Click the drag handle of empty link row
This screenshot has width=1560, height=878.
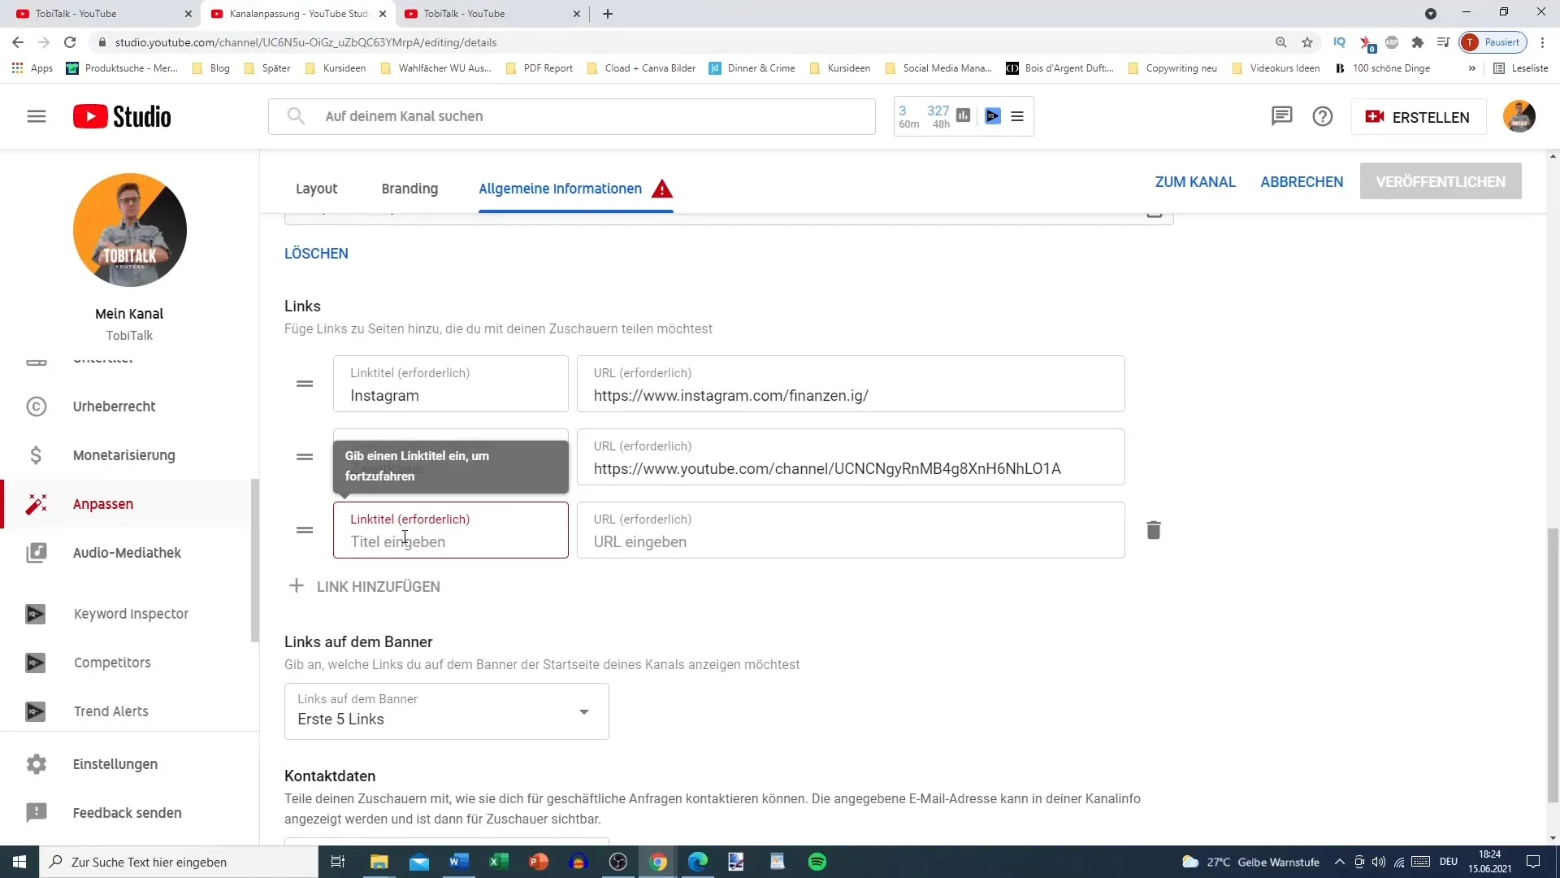[305, 530]
